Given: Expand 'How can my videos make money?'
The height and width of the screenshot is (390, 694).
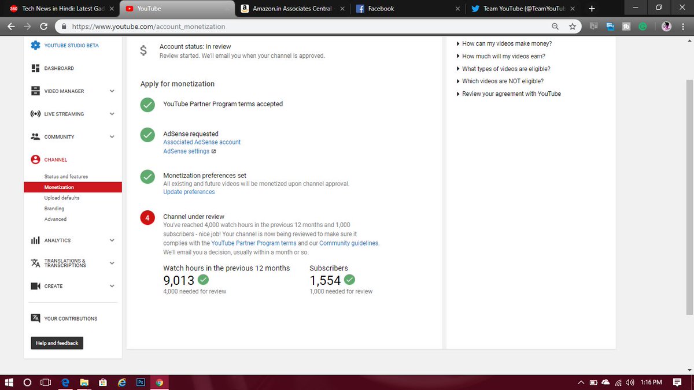Looking at the screenshot, I should click(x=504, y=44).
